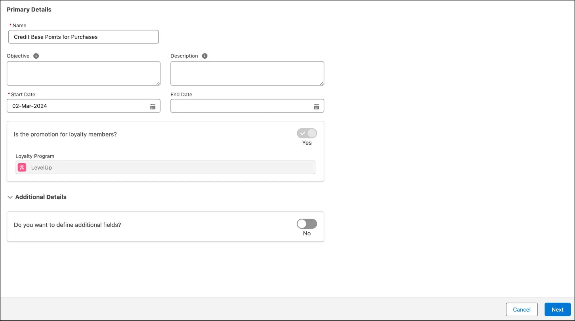Click the Cancel button to discard
Image resolution: width=575 pixels, height=321 pixels.
click(x=522, y=309)
